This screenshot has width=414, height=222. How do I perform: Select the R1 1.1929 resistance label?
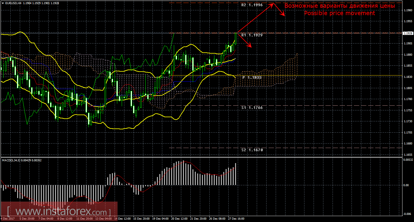click(252, 35)
